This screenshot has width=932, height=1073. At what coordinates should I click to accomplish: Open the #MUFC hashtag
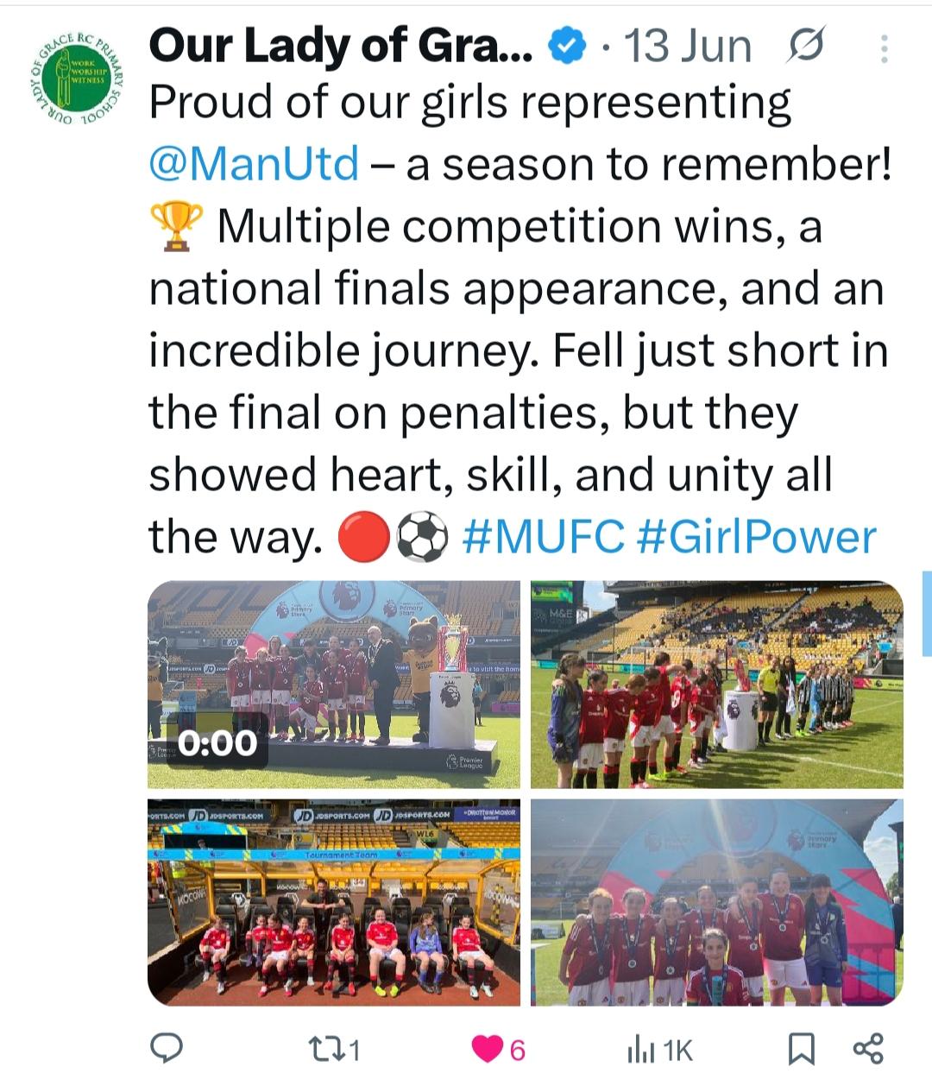(x=544, y=537)
